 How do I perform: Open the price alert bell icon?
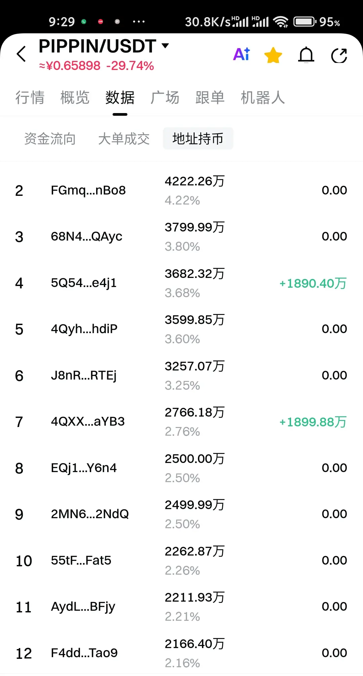click(306, 55)
